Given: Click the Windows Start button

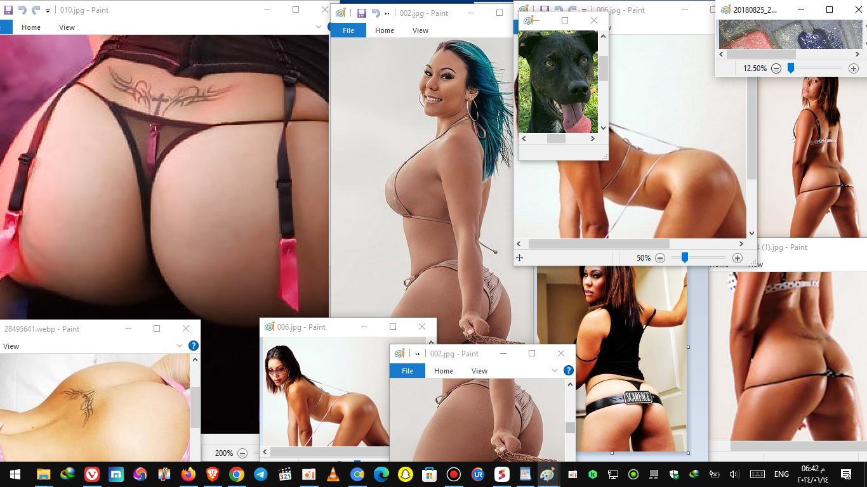Looking at the screenshot, I should [x=15, y=474].
